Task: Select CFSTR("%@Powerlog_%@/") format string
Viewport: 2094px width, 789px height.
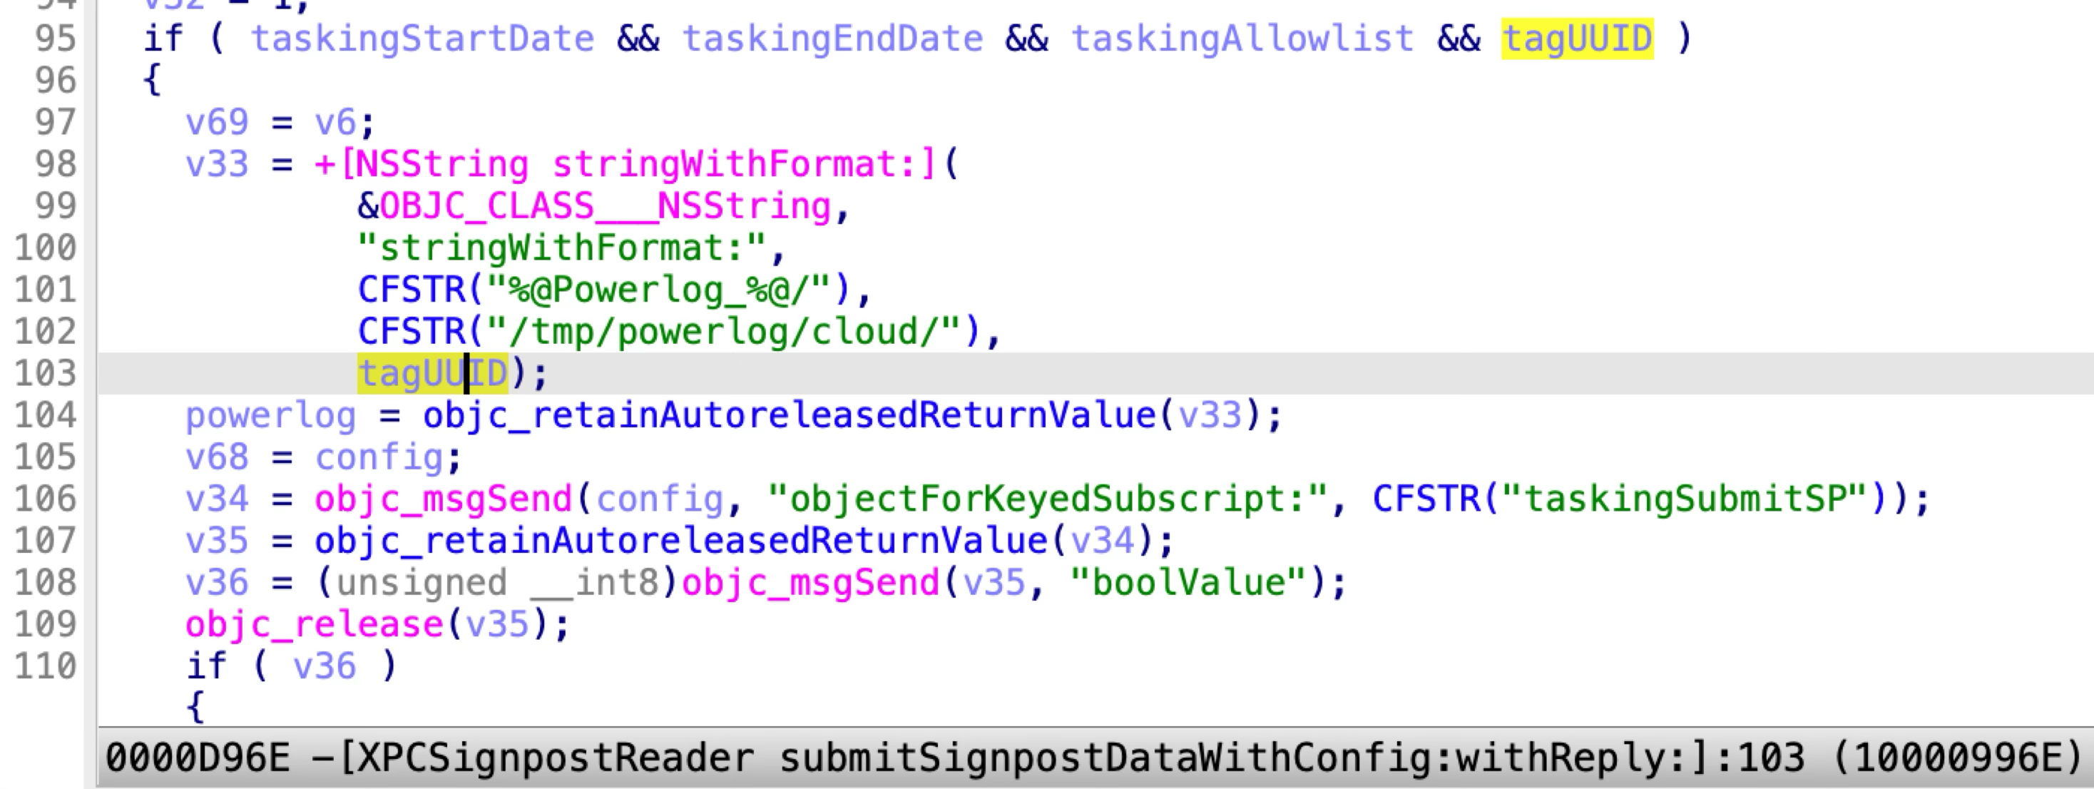Action: (x=605, y=290)
